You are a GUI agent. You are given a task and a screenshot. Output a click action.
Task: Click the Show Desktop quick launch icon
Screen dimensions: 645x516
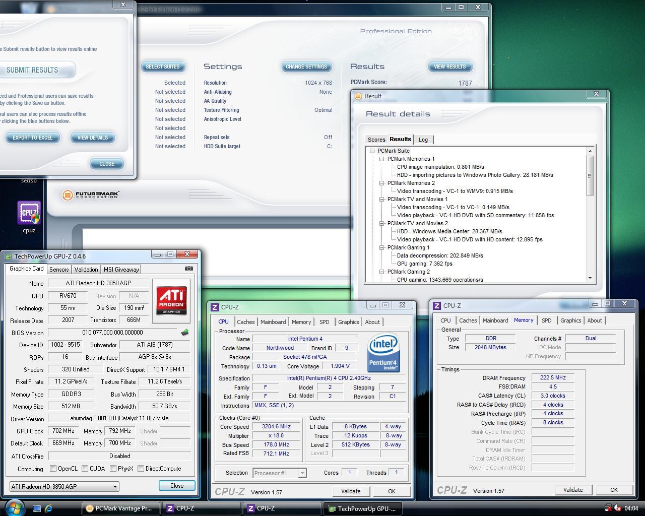(x=37, y=508)
